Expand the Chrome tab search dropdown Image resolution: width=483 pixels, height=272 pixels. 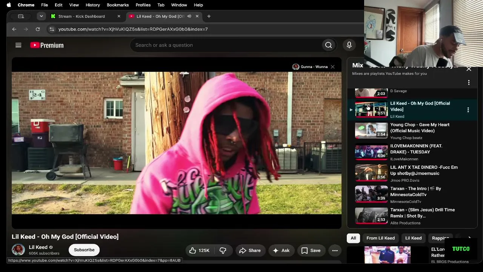click(x=41, y=16)
